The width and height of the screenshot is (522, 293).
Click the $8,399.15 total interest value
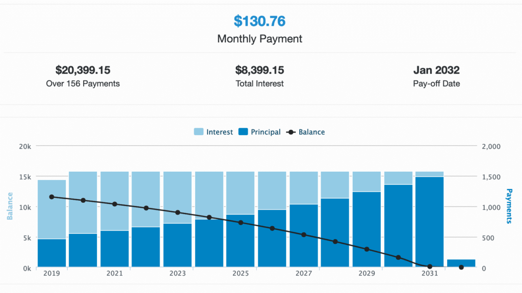click(x=259, y=70)
